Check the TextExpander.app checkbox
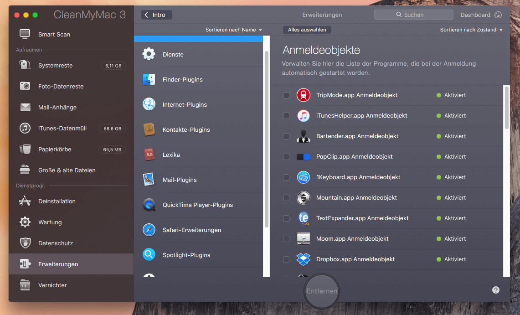Screen dimensions: 520x315 click(x=286, y=218)
